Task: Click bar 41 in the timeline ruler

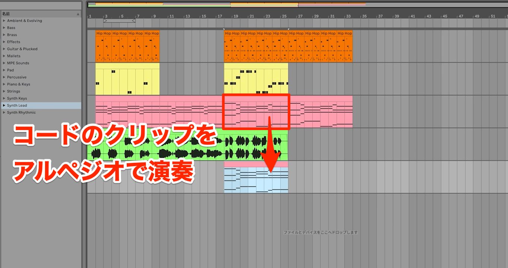Action: pos(413,16)
